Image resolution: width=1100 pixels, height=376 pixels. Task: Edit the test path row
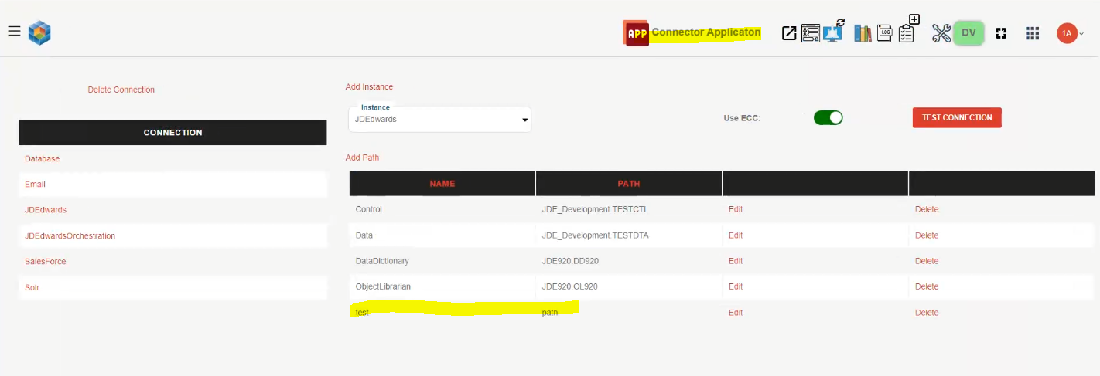(736, 313)
